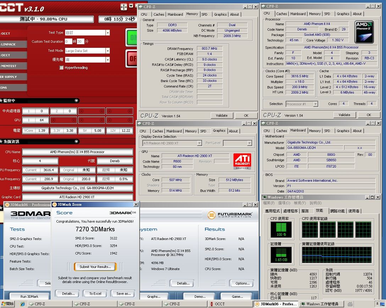Click the first disabled sensor icon in OCCT's CPU row
This screenshot has width=386, height=308.
(82, 111)
